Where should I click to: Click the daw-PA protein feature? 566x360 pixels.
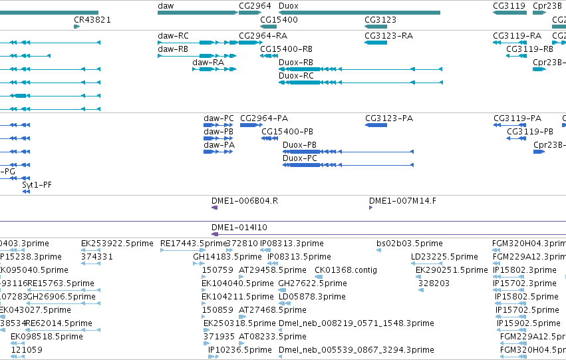(x=218, y=152)
